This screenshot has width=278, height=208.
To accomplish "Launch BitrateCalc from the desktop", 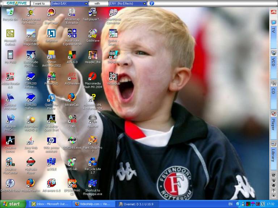I will click(72, 97).
